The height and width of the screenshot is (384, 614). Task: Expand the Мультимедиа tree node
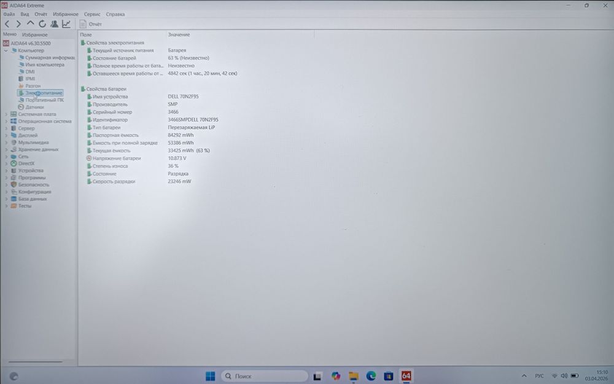point(6,143)
